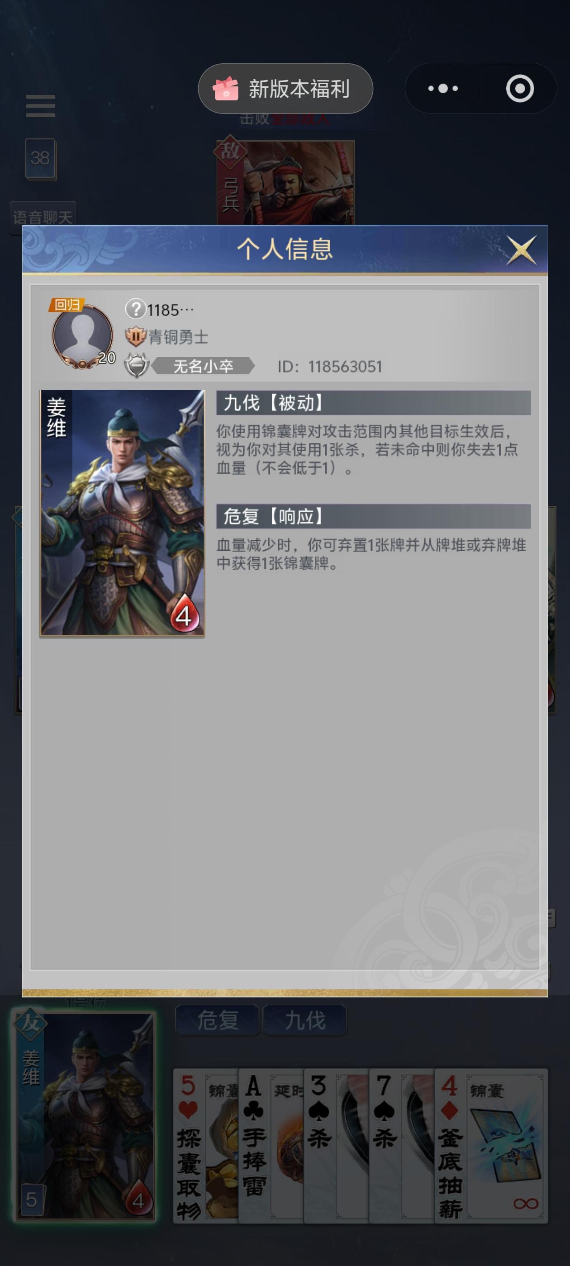
Task: Select the 5 of hearts 探囊取物 card
Action: click(205, 1146)
